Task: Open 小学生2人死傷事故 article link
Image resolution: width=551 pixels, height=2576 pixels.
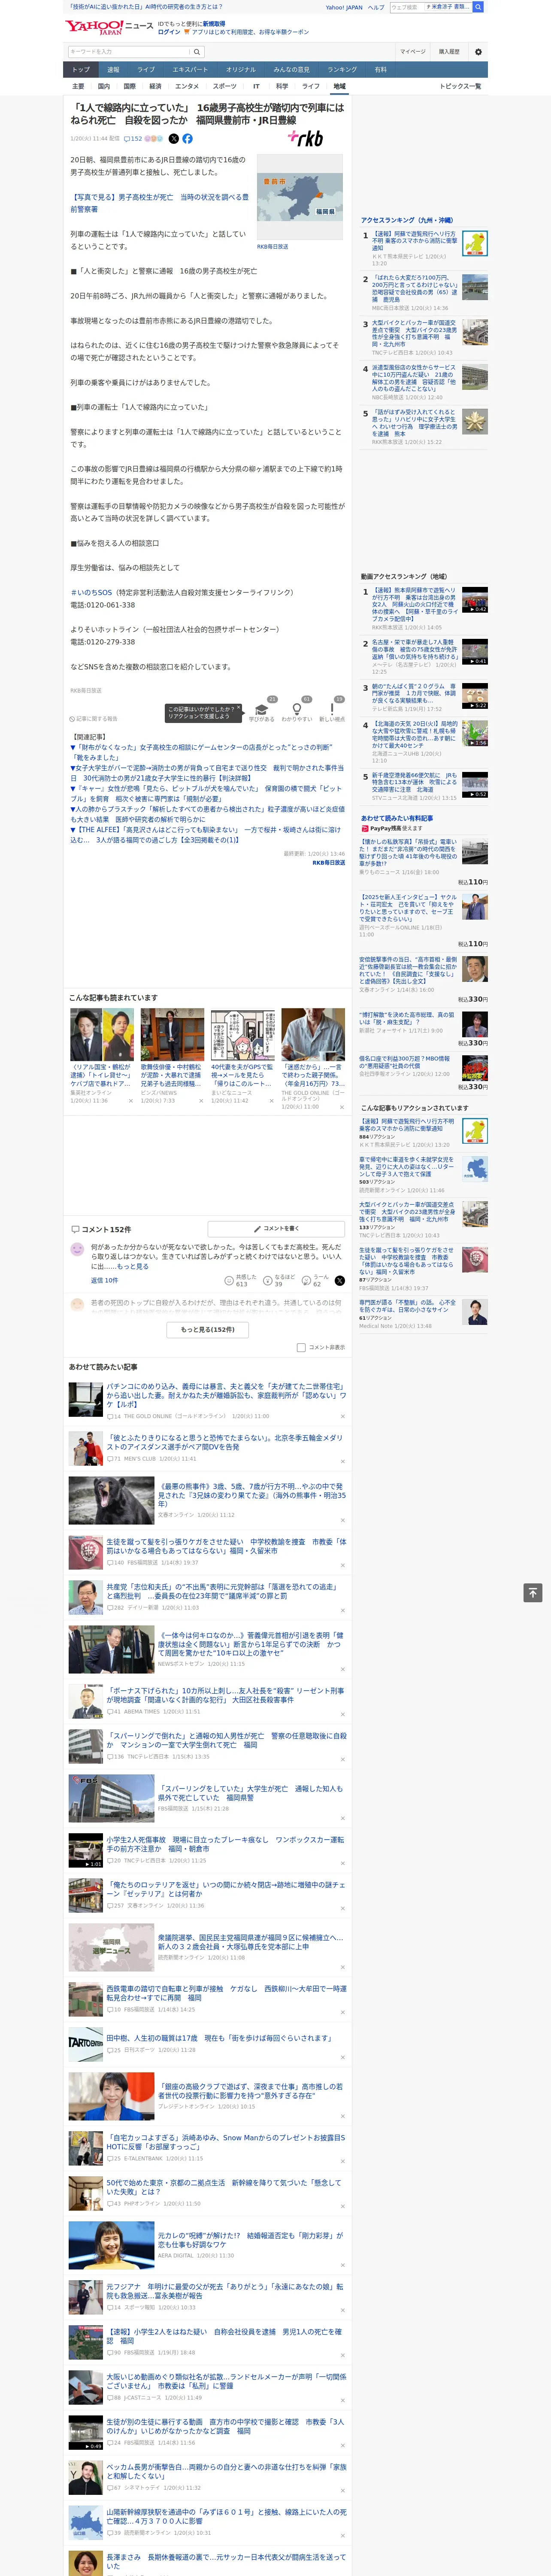Action: coord(224,1844)
